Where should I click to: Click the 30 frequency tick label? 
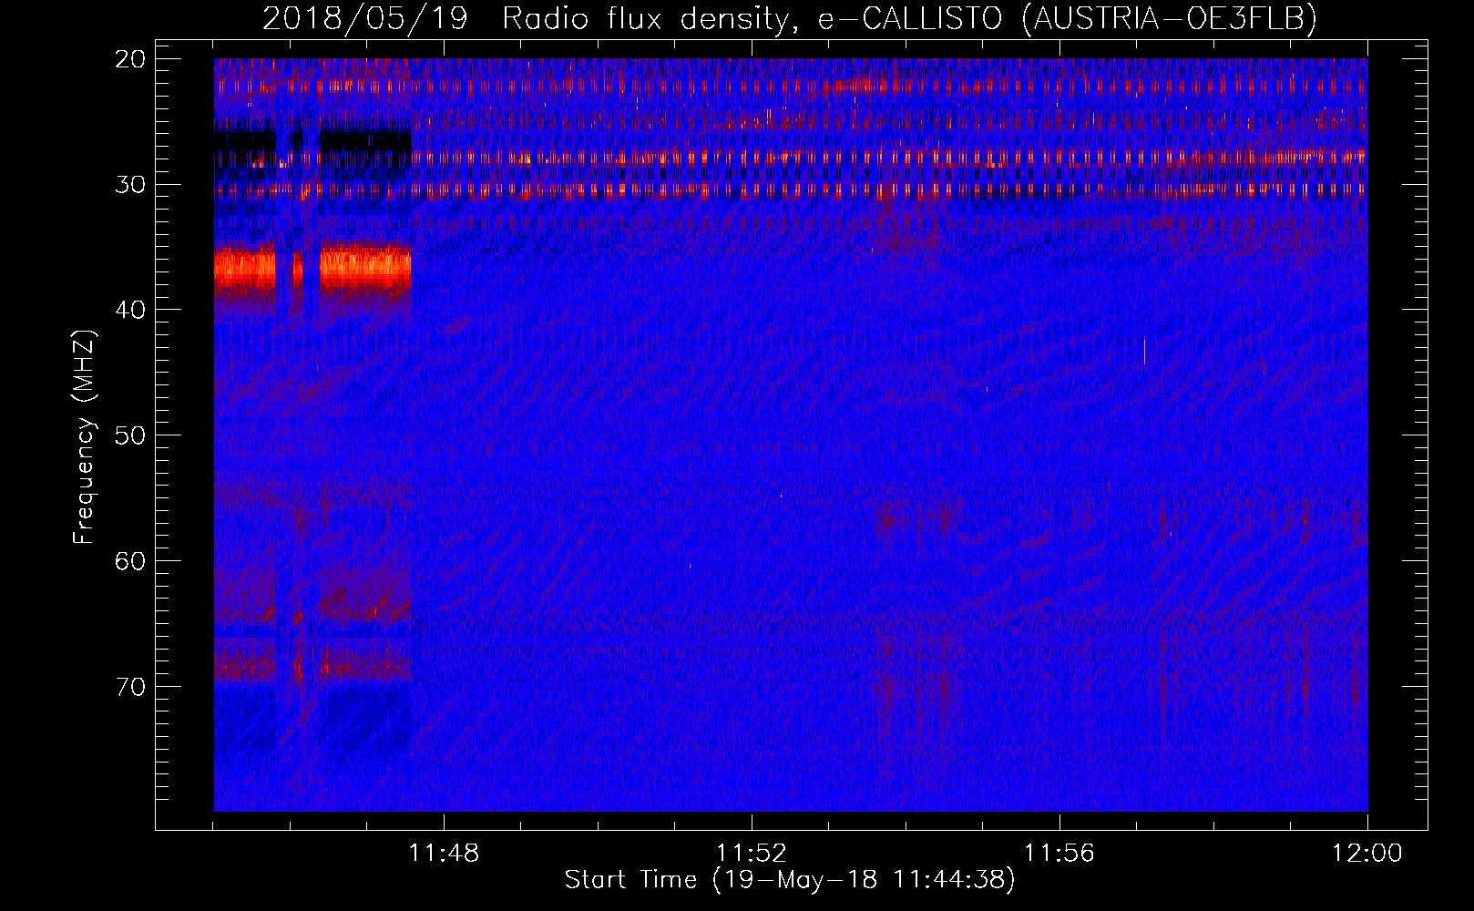(x=130, y=184)
